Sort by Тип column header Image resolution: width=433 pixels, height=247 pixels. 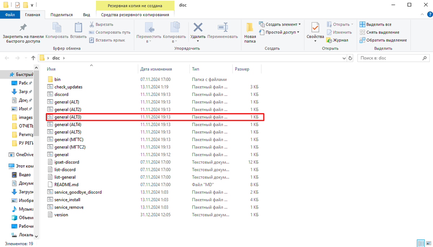pos(211,69)
